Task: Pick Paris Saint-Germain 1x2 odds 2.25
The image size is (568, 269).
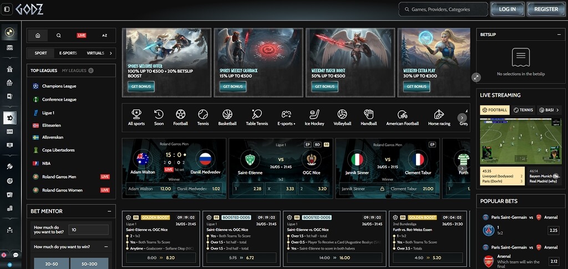Action: click(x=553, y=230)
